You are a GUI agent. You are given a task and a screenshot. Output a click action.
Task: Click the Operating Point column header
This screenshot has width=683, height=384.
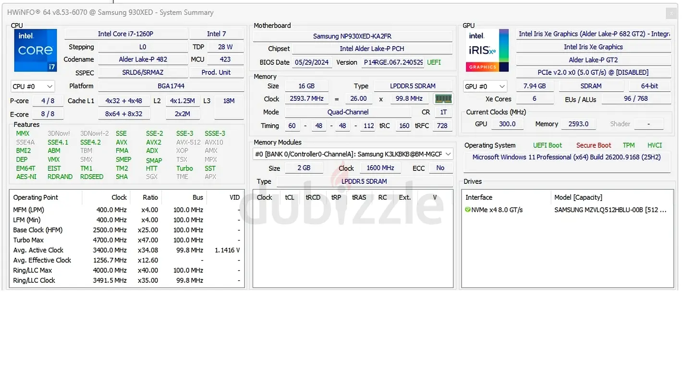click(x=46, y=197)
